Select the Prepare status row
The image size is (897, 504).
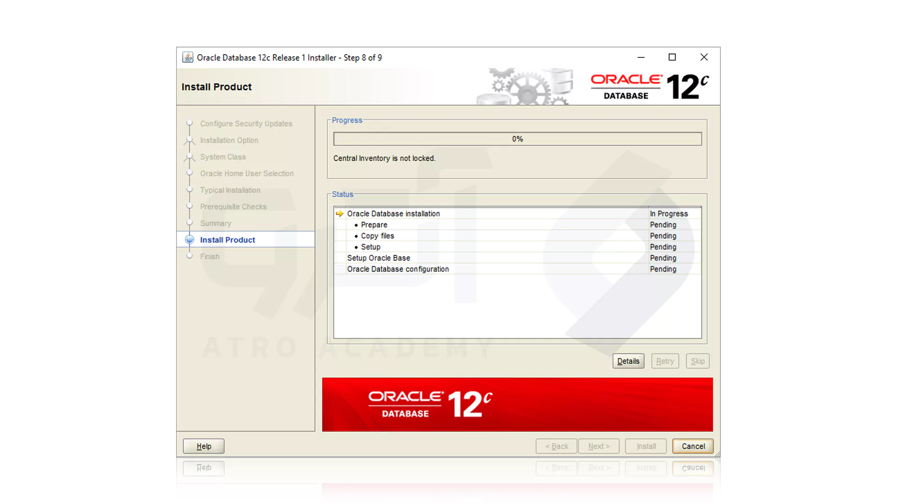(374, 224)
